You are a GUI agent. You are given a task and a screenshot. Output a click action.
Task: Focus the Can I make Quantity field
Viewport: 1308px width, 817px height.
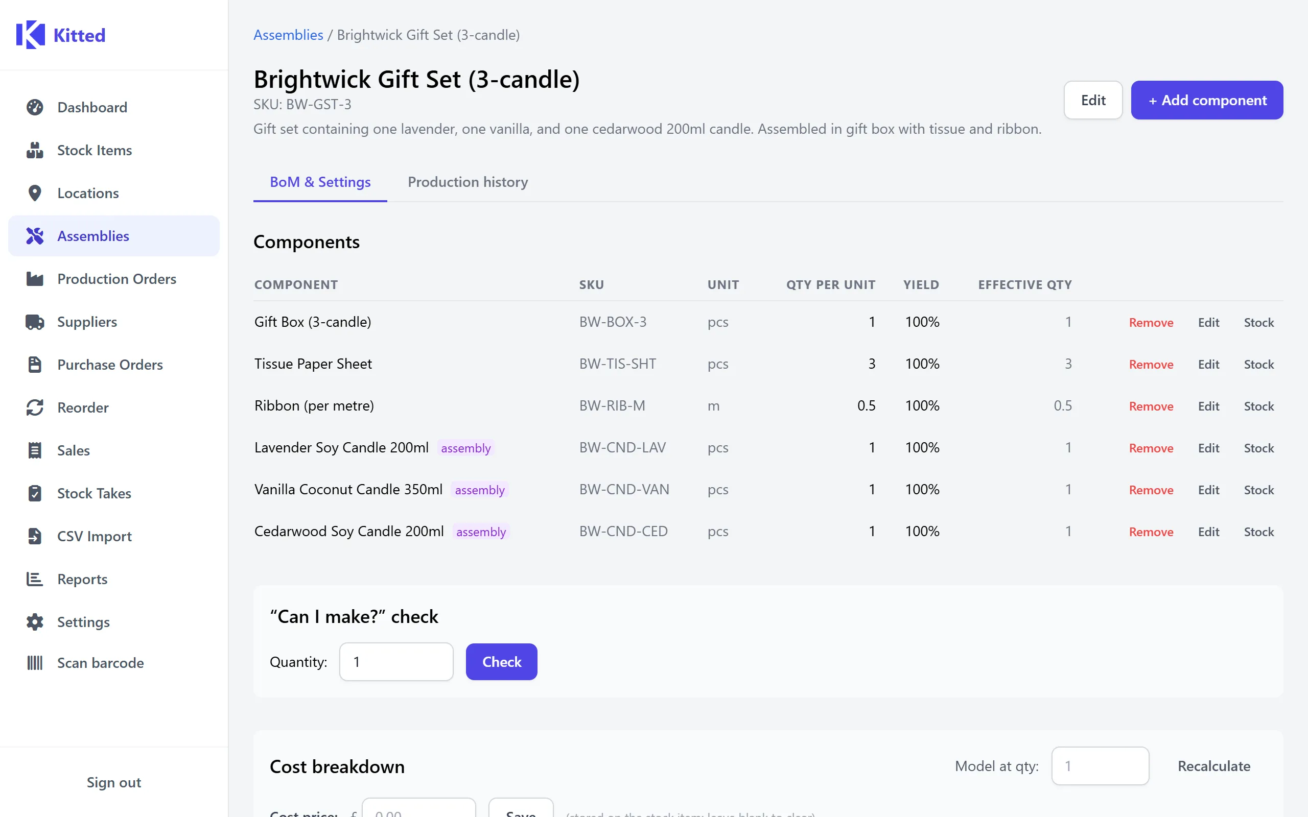(396, 662)
